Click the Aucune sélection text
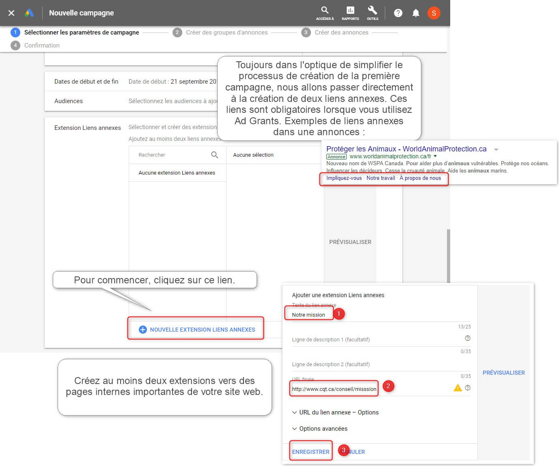559x466 pixels. [x=253, y=155]
